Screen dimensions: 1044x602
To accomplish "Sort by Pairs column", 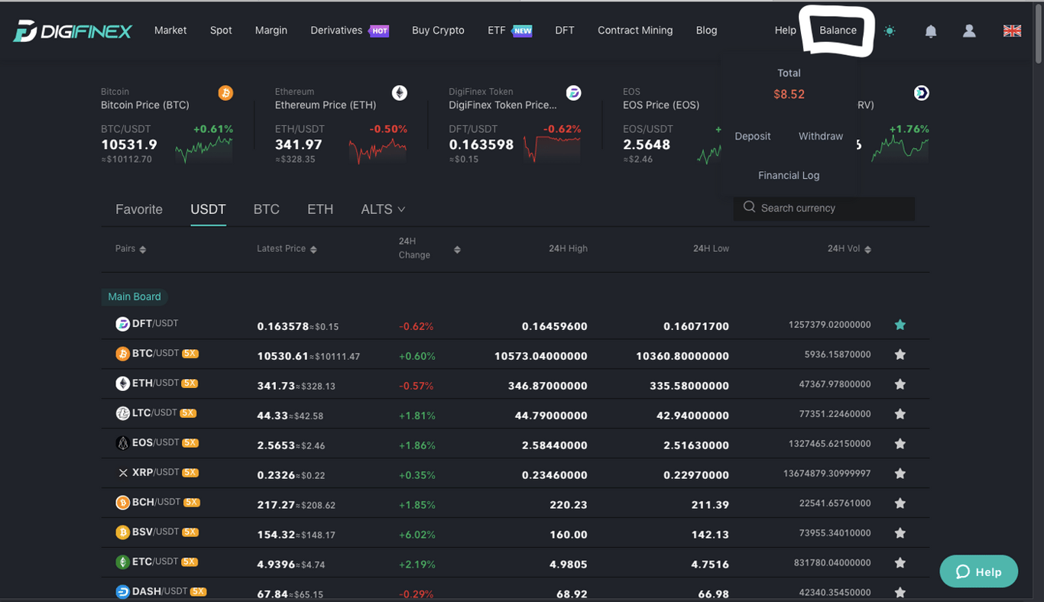I will [131, 249].
